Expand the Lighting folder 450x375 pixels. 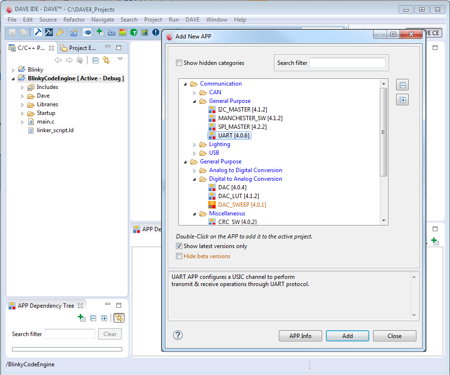tap(194, 145)
